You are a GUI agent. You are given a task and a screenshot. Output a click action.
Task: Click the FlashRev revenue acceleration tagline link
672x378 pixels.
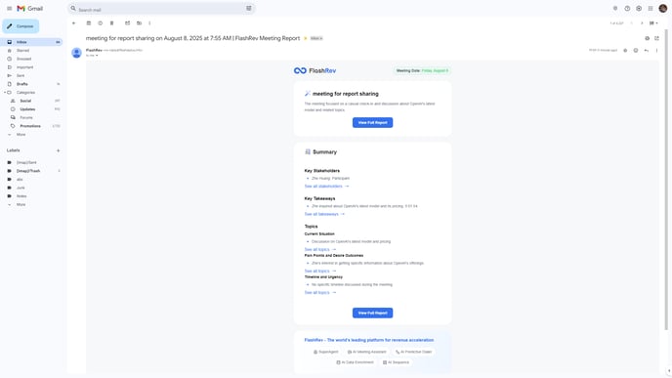(369, 340)
